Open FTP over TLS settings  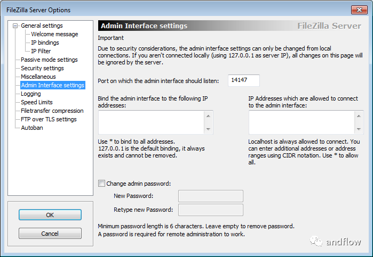click(49, 119)
